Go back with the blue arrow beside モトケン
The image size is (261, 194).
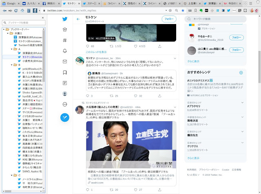point(78,19)
